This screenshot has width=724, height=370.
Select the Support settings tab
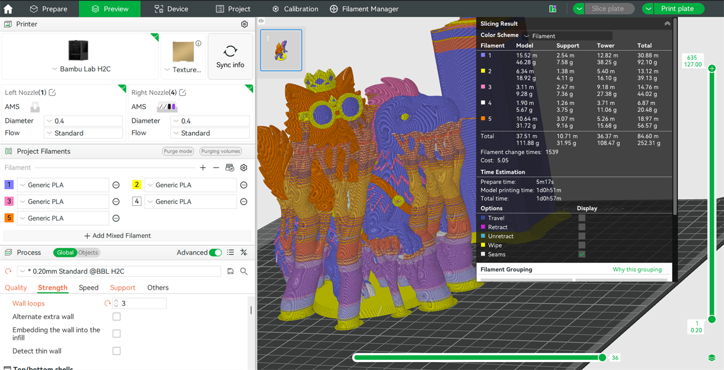[x=123, y=287]
